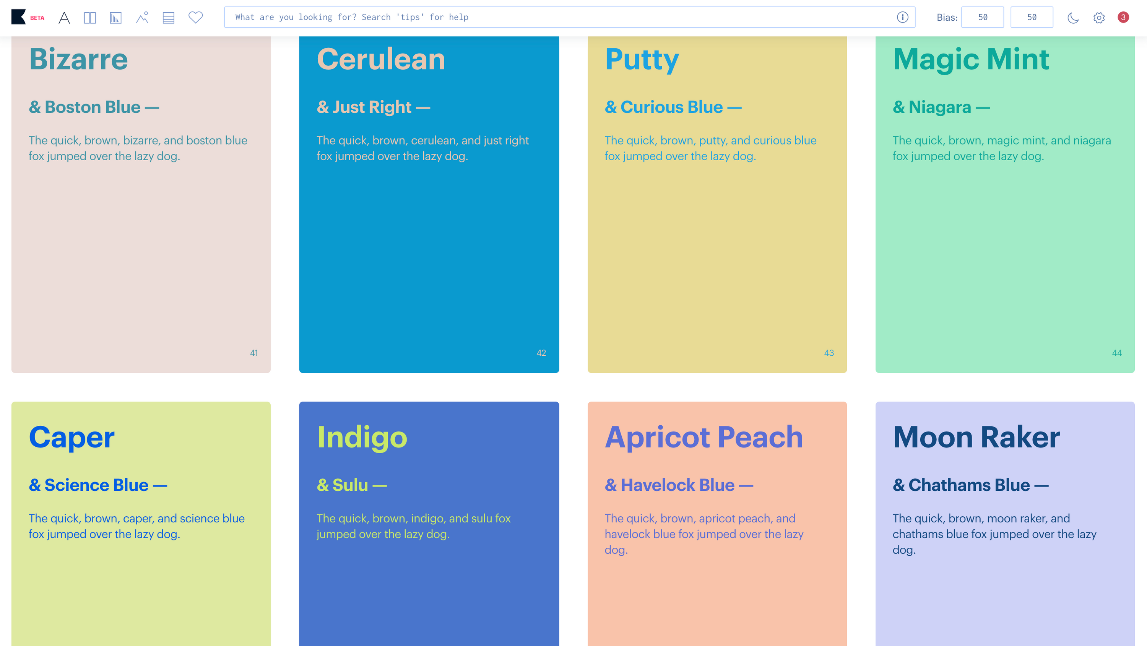The width and height of the screenshot is (1147, 646).
Task: Click card number 44
Action: click(x=1117, y=353)
